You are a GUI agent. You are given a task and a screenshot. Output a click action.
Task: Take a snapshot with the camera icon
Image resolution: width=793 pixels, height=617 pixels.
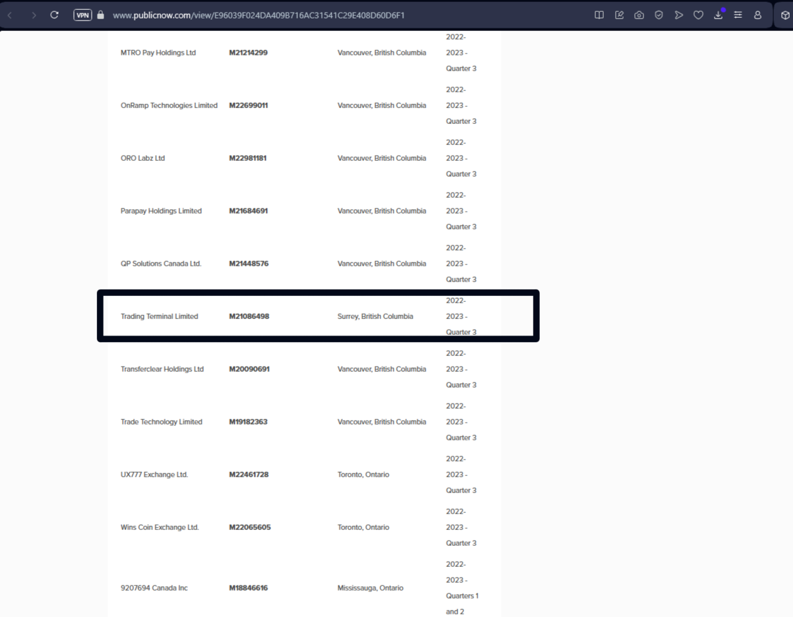point(639,15)
